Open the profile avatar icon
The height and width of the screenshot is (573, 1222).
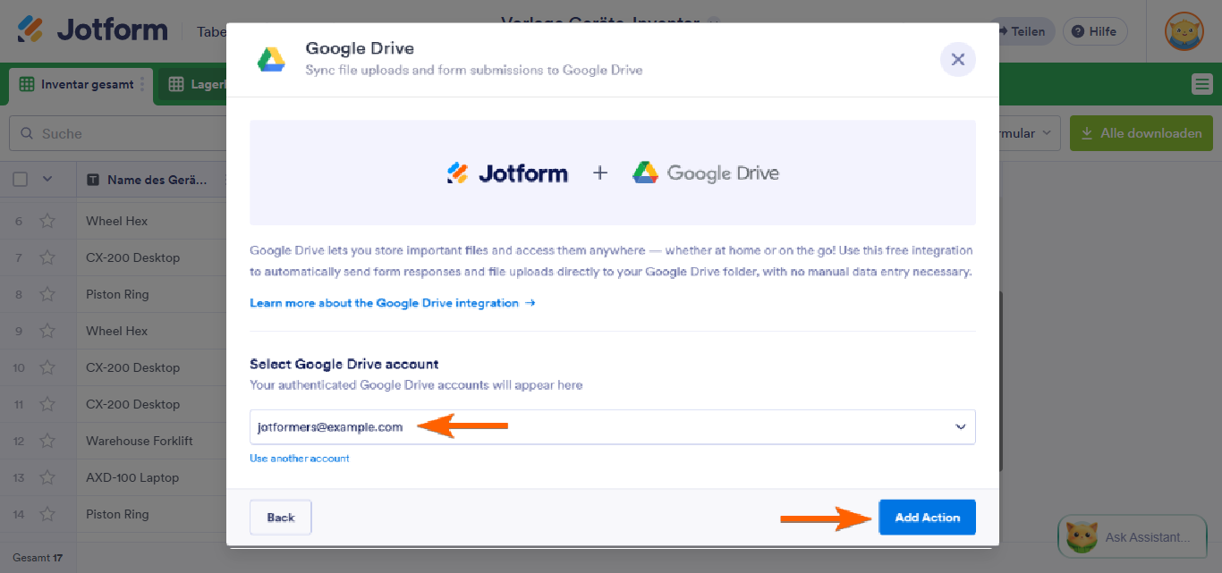click(1184, 31)
